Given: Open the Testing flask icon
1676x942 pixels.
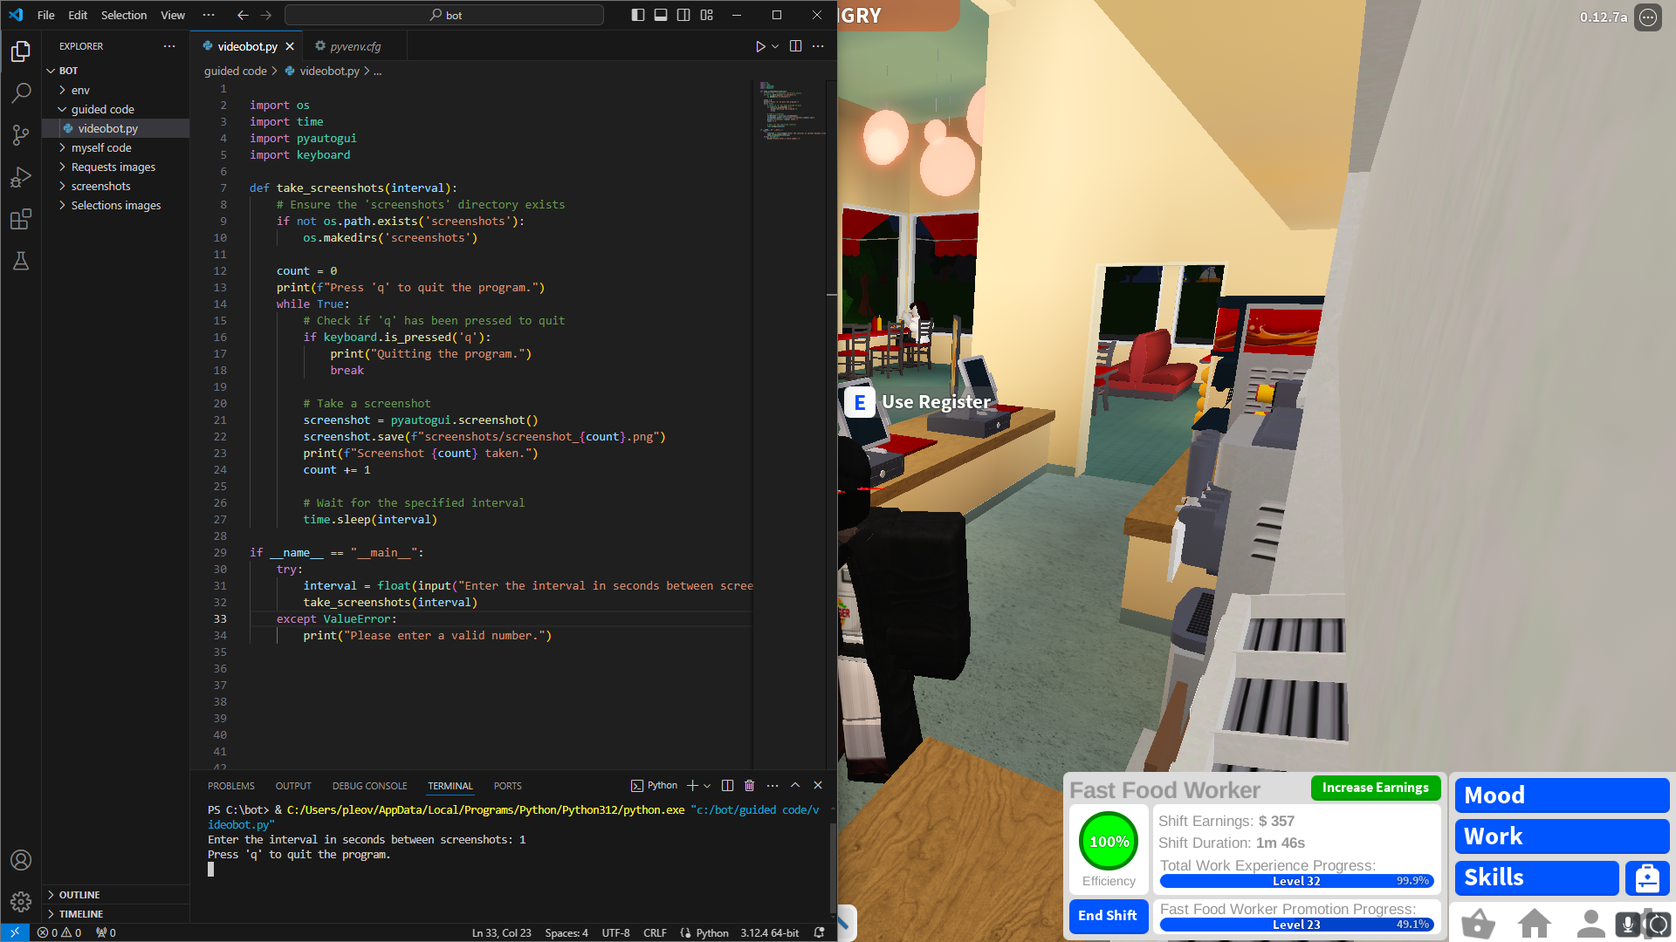Looking at the screenshot, I should tap(21, 261).
